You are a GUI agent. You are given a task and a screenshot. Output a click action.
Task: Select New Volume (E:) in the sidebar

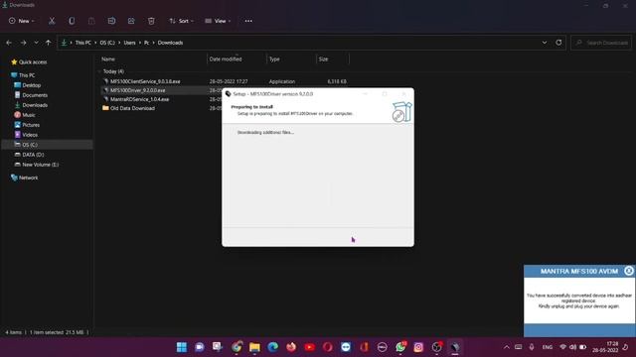tap(40, 165)
